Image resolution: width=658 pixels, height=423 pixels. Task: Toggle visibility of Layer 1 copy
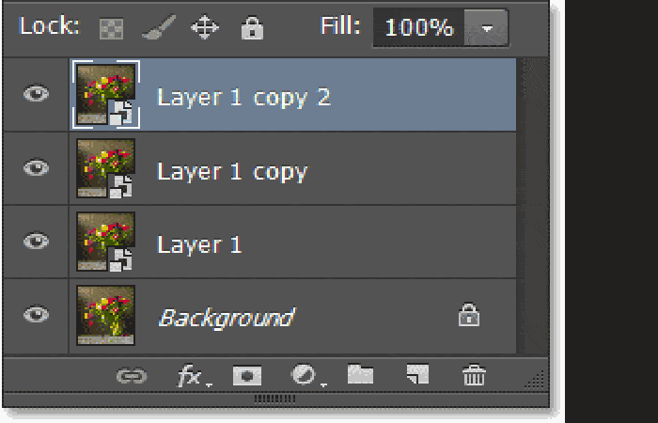point(36,168)
